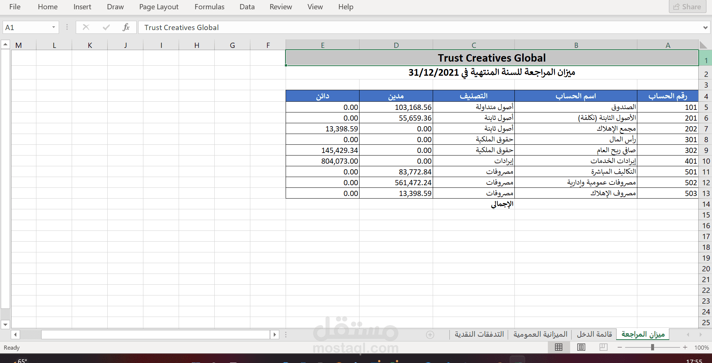Open the Help ribbon tab
This screenshot has height=363, width=712.
tap(345, 7)
